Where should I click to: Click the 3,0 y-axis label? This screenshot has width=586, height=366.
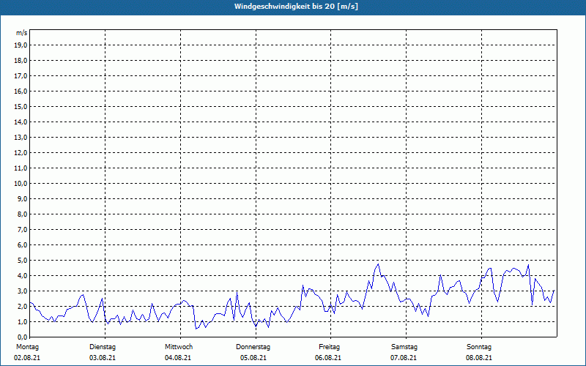[x=23, y=291]
